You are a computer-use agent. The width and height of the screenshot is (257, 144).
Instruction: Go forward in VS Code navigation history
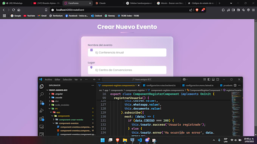(99, 80)
